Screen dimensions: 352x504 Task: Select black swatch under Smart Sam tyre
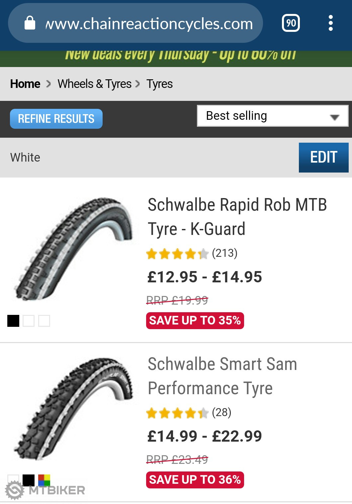pos(29,480)
